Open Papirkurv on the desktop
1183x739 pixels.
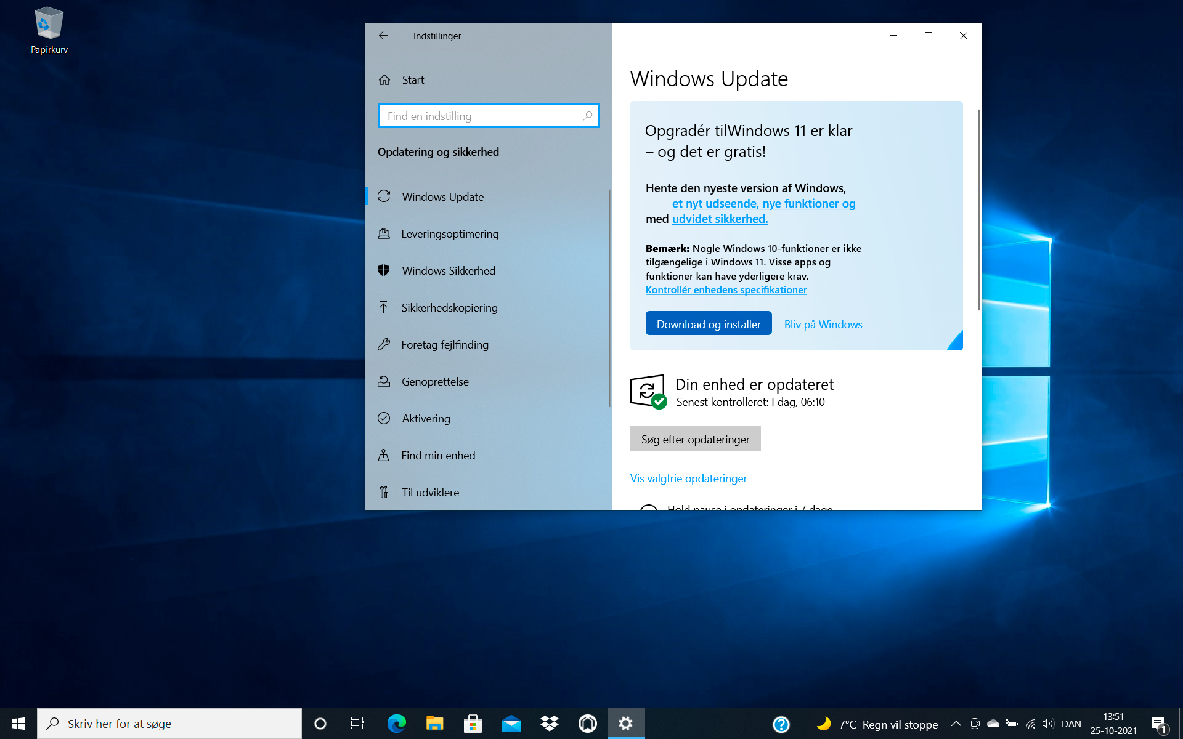click(x=49, y=31)
